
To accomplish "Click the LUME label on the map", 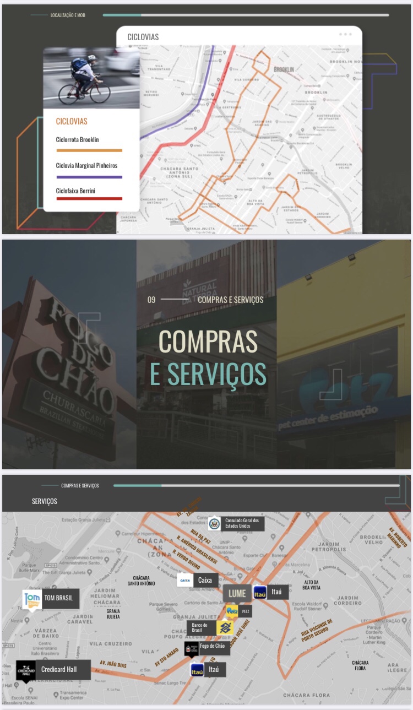I will tap(237, 593).
